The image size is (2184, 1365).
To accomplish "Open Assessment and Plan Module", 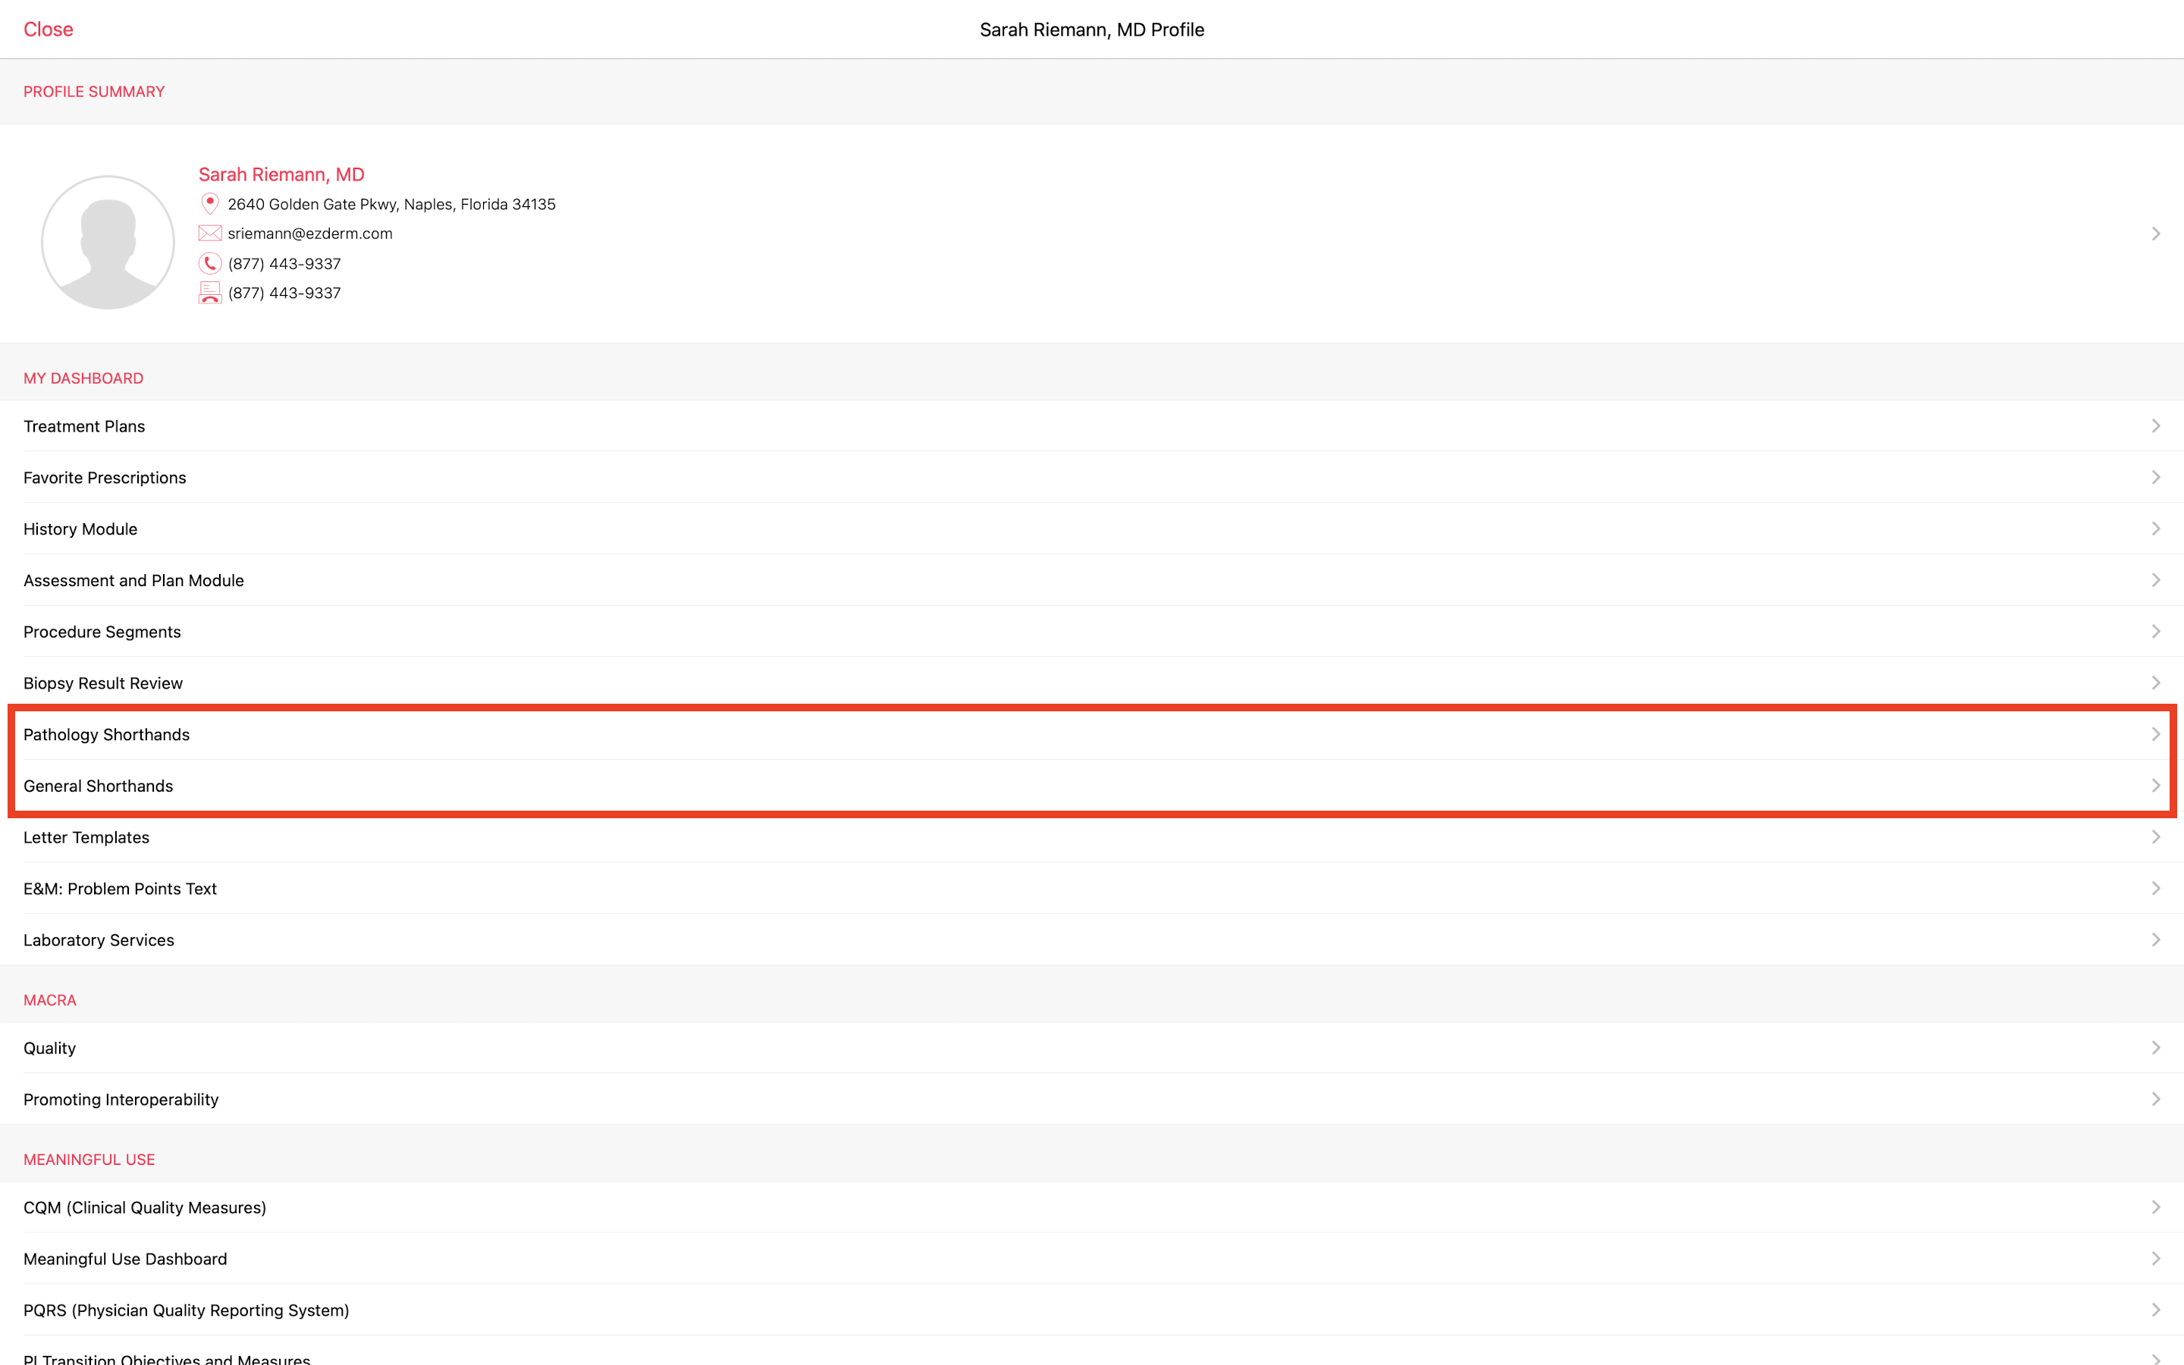I will [x=1092, y=580].
